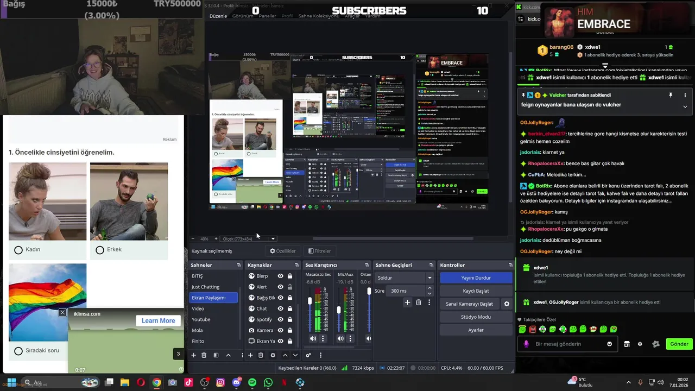
Task: Toggle the lock on Alert source
Action: [x=290, y=287]
